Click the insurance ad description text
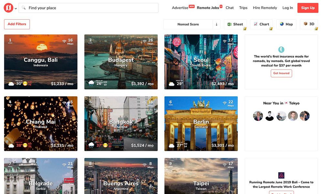Viewport: 323px width, 194px height. 281,61
